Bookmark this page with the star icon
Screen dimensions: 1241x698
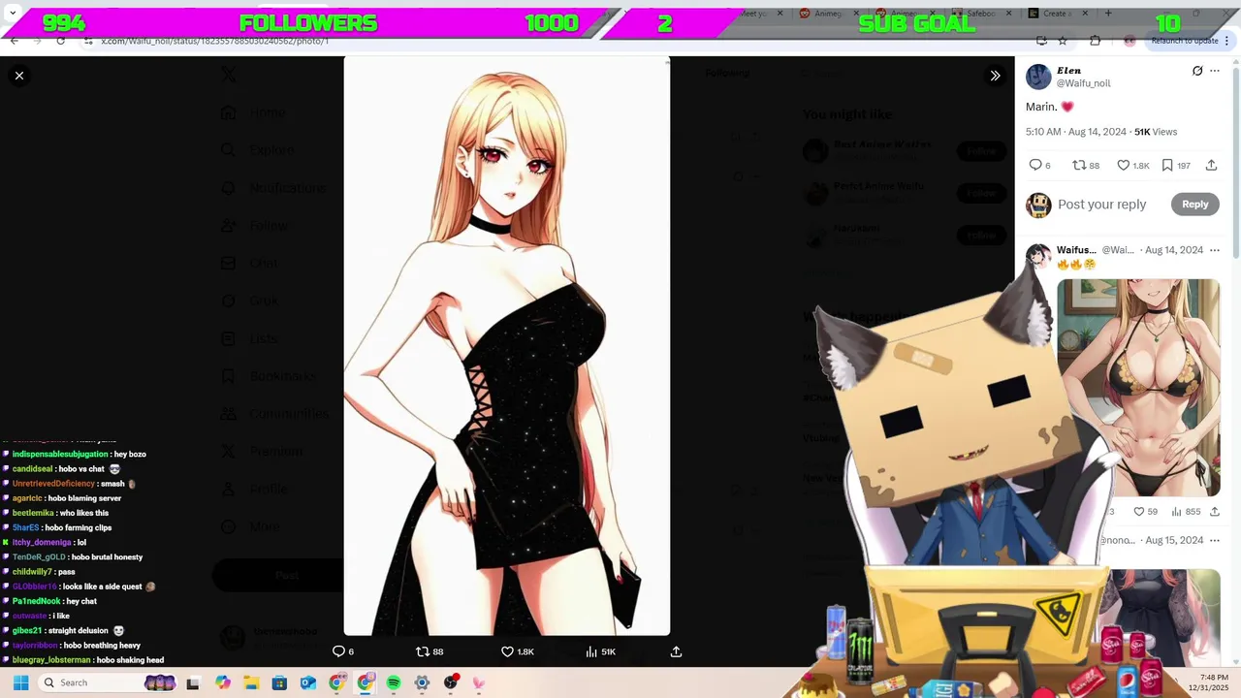click(1063, 41)
